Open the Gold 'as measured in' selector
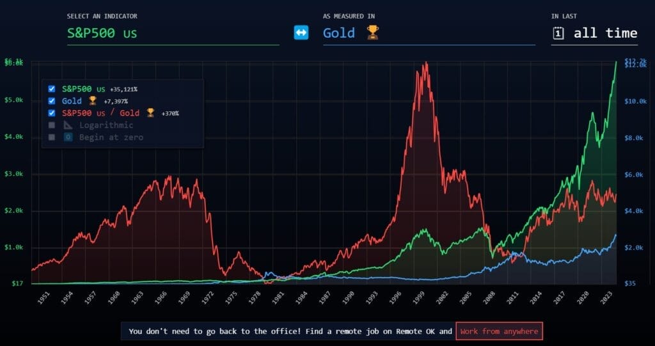The height and width of the screenshot is (346, 655). tap(429, 33)
